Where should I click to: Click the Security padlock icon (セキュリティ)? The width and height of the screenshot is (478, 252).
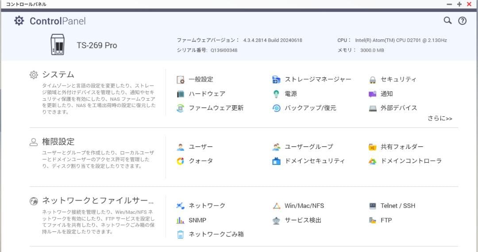tap(373, 80)
